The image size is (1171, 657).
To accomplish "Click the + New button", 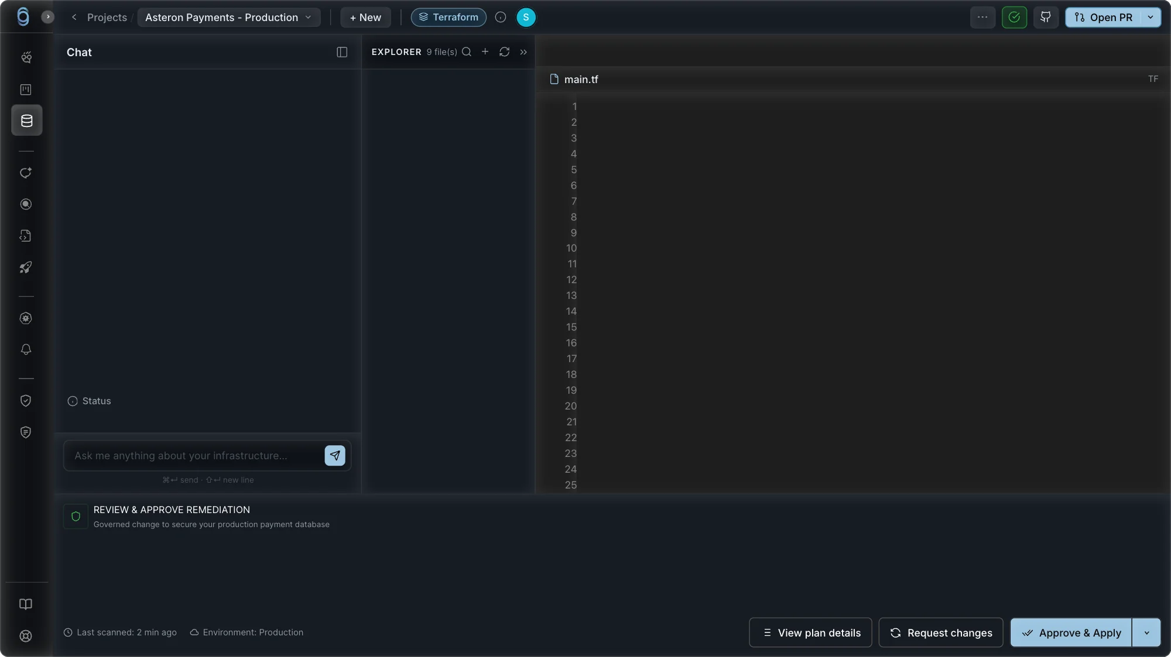I will pyautogui.click(x=365, y=18).
